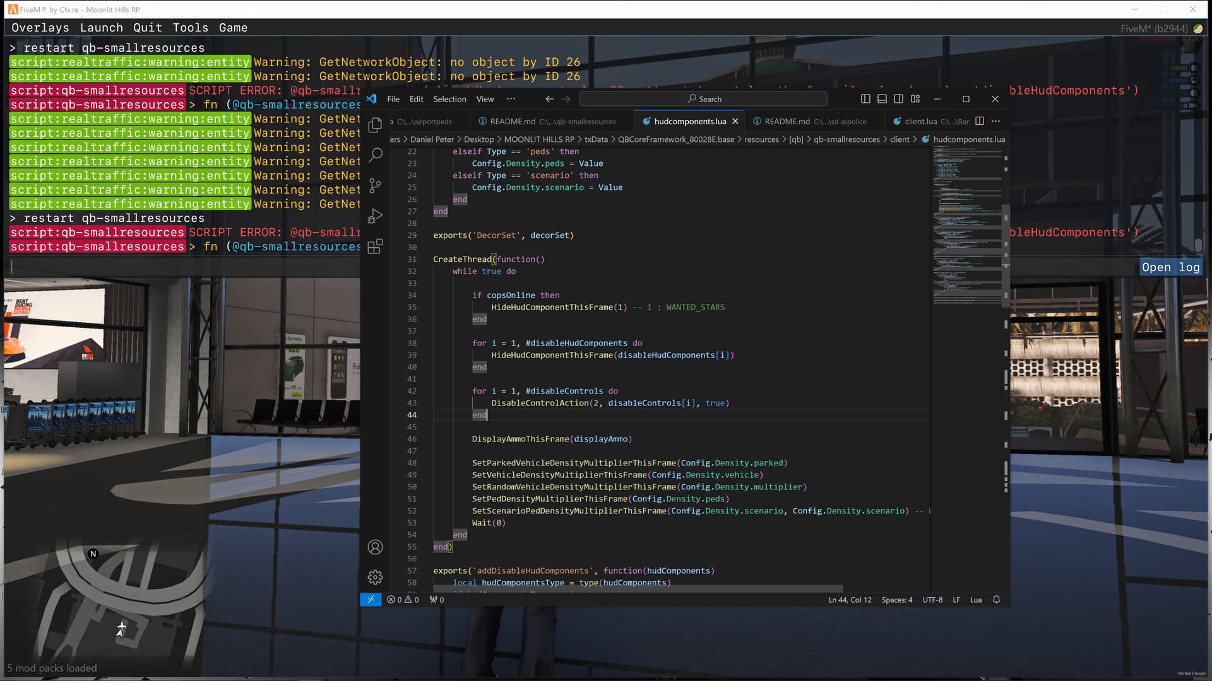Screen dimensions: 1212x681
Task: Open the Selection menu
Action: click(x=449, y=99)
